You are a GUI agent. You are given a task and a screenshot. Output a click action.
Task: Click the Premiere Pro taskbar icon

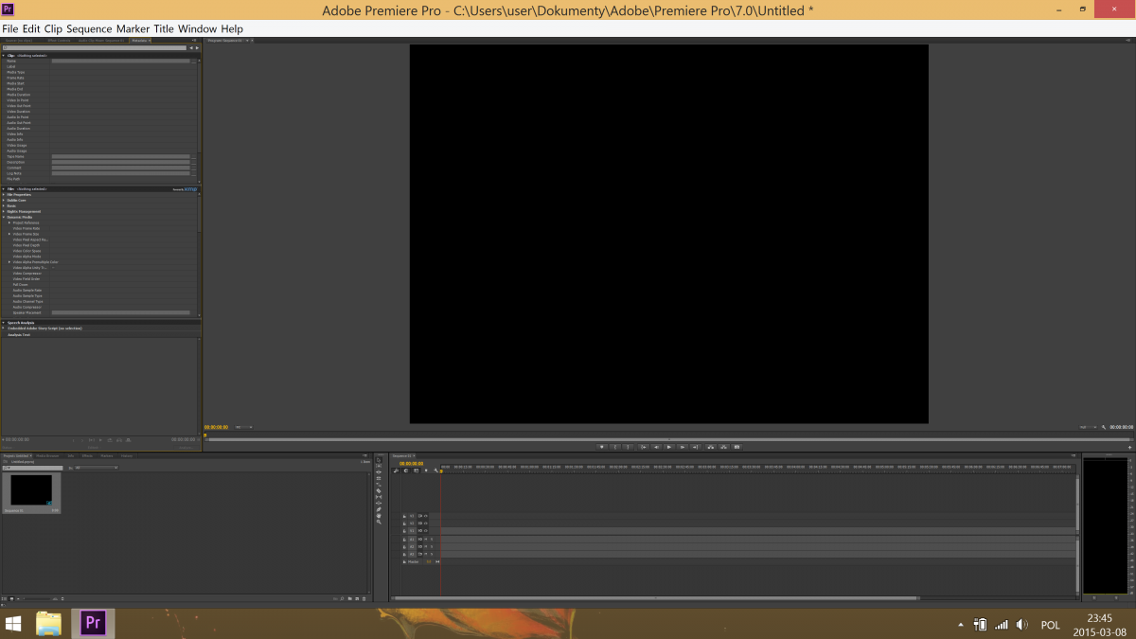coord(93,622)
